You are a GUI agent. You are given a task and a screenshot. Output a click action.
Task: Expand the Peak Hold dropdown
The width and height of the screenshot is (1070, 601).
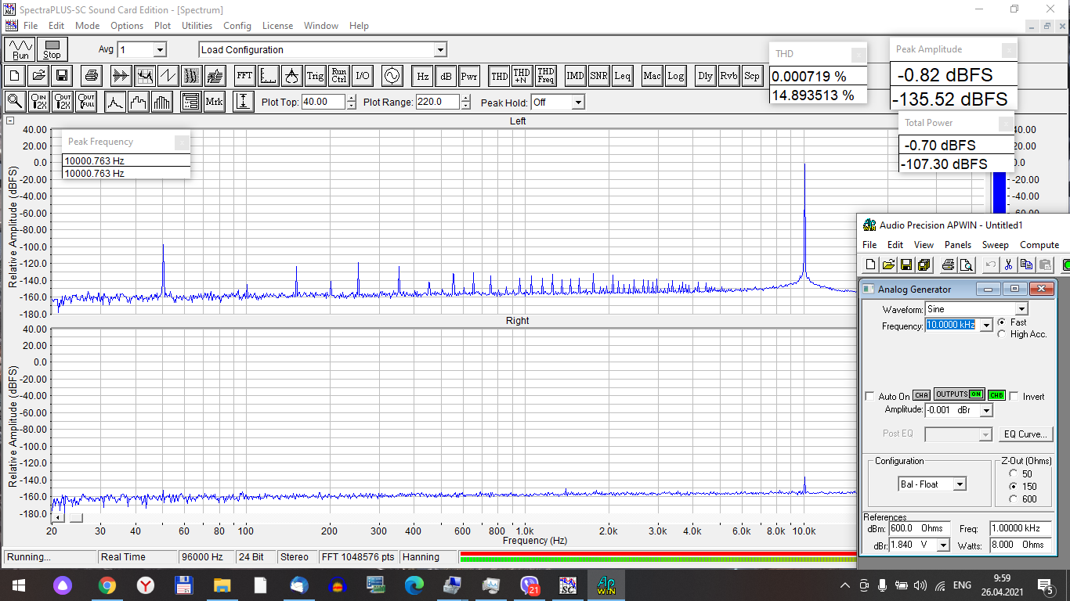(x=577, y=103)
